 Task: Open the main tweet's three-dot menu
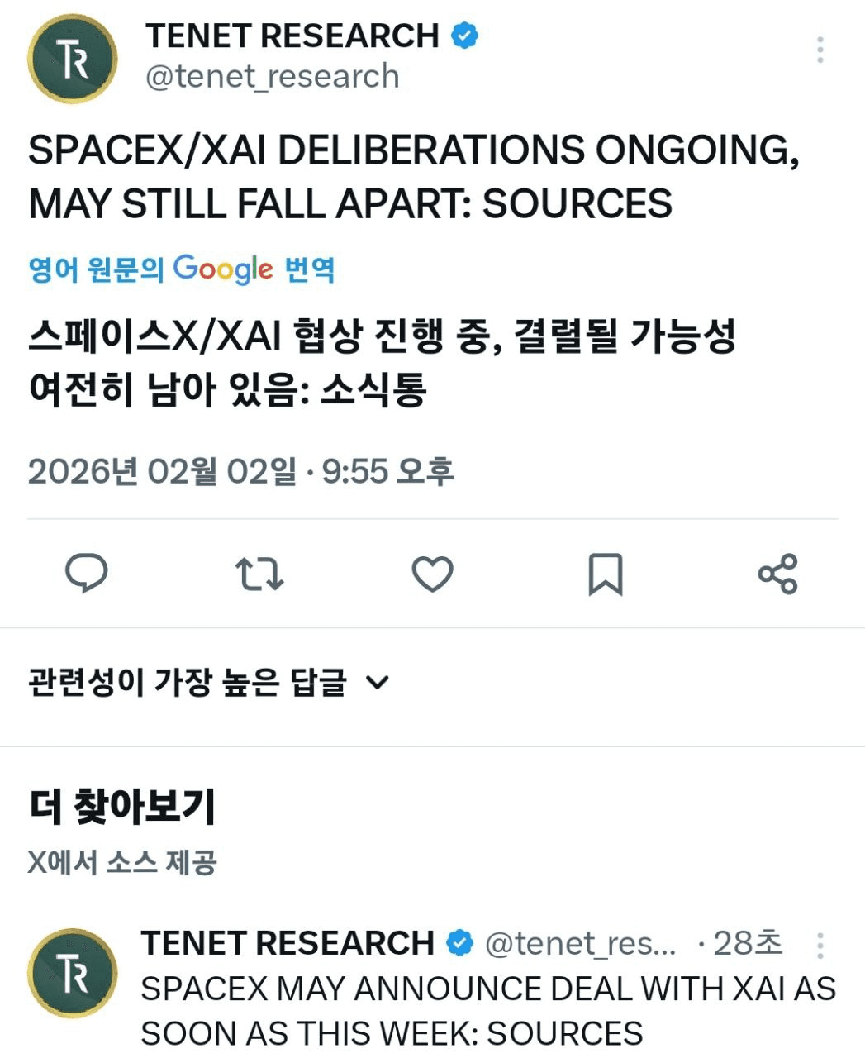tap(820, 50)
